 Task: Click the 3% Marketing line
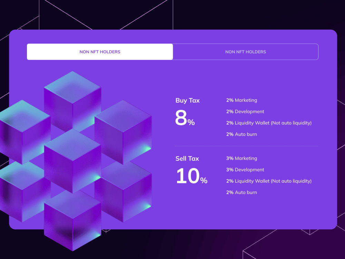coord(241,159)
